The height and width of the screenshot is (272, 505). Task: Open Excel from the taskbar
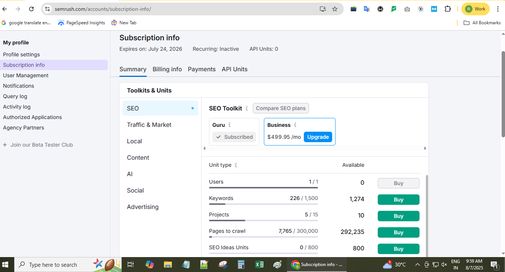(259, 265)
